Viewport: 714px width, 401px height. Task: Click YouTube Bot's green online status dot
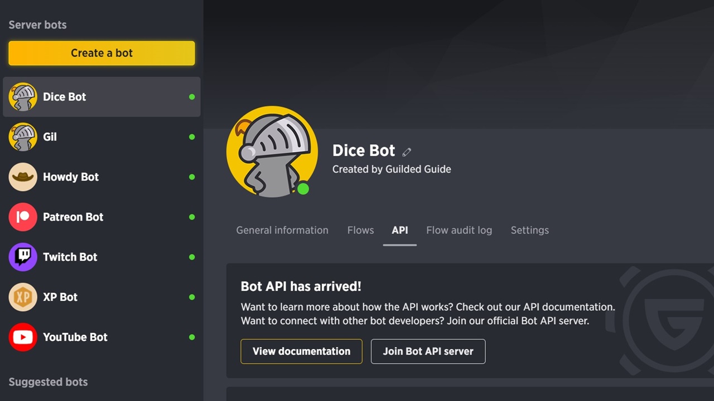(192, 338)
